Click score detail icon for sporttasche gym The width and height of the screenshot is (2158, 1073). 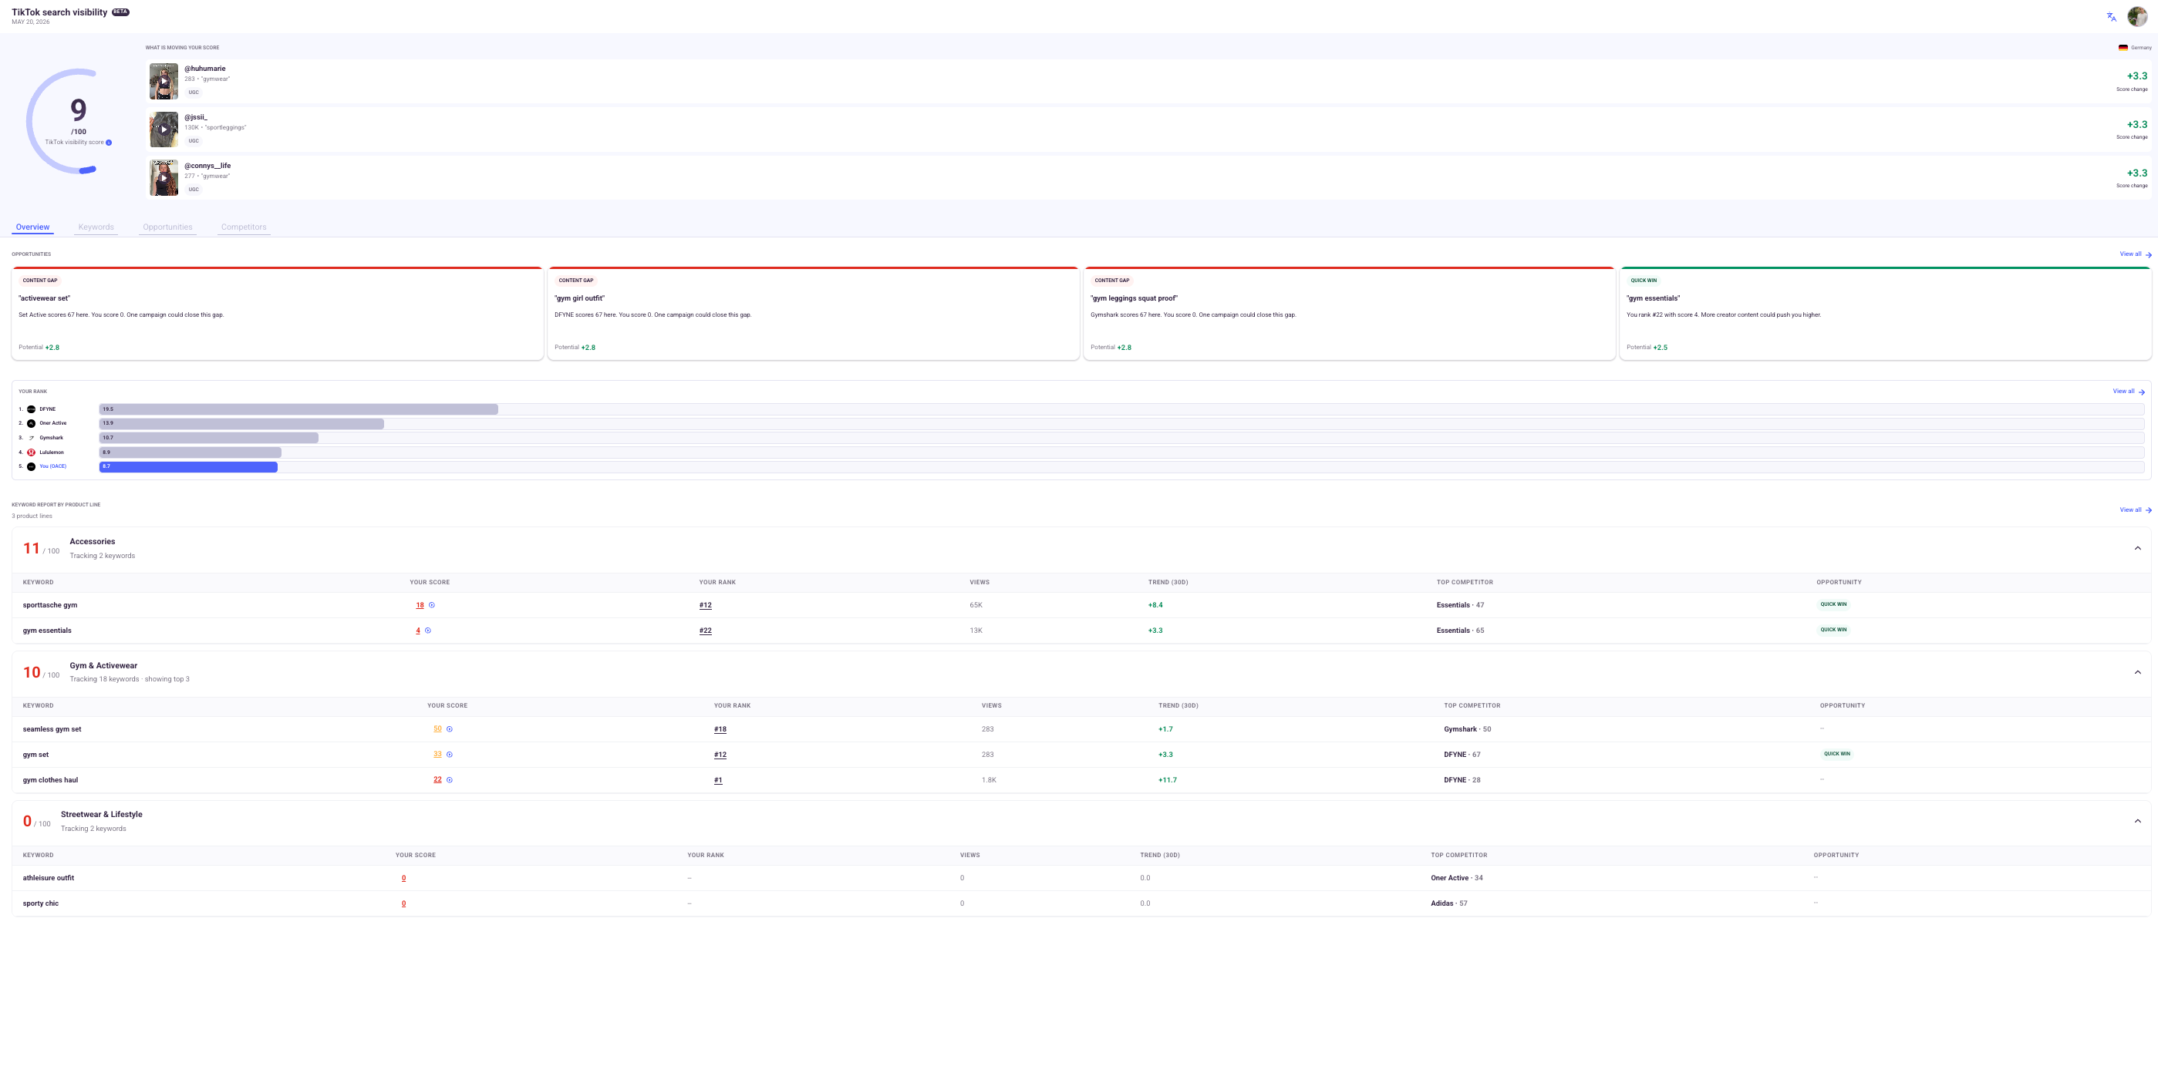click(x=431, y=605)
